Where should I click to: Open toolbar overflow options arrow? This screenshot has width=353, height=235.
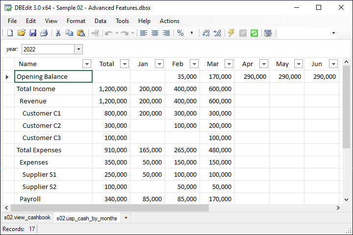333,33
